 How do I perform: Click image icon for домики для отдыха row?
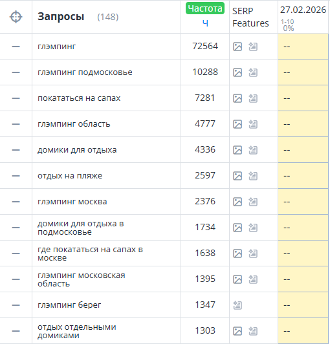237,150
